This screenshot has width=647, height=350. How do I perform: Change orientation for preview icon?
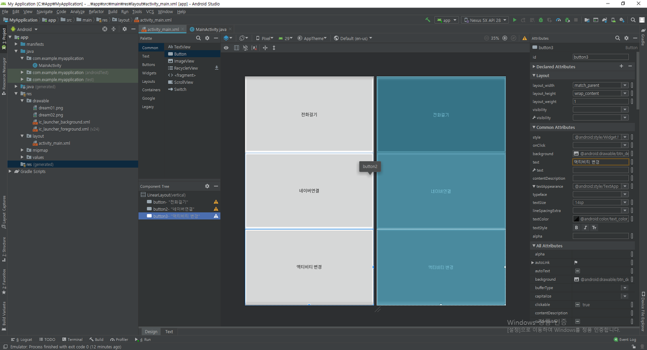244,38
